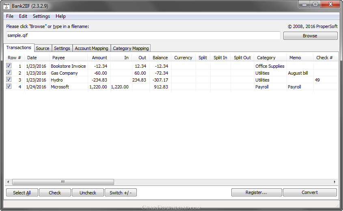
Task: Open the Settings menu in menu bar
Action: coord(41,16)
